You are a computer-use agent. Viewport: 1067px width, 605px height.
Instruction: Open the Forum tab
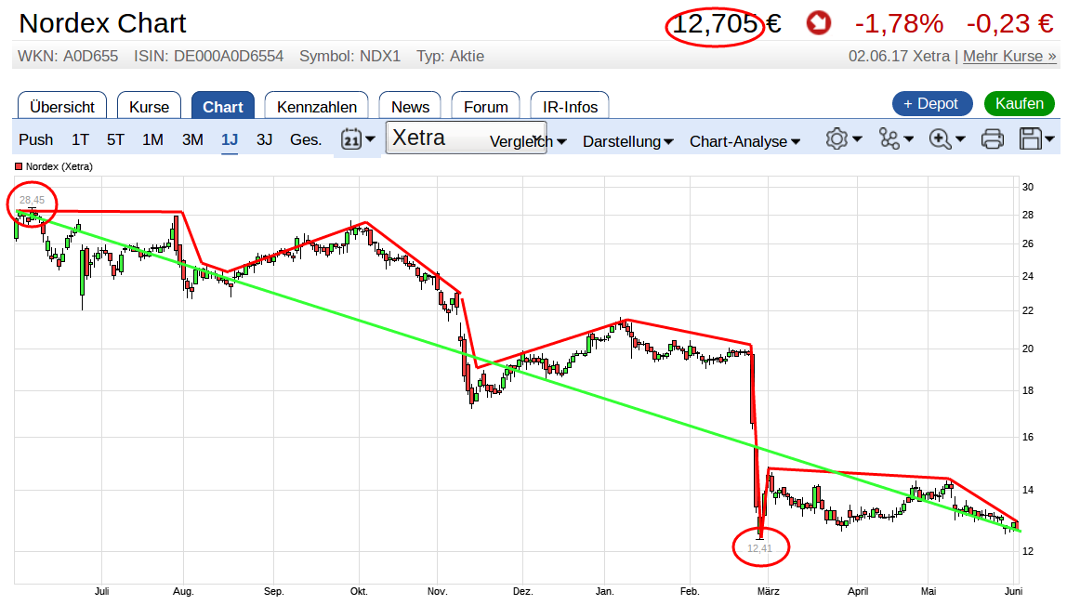click(x=485, y=106)
